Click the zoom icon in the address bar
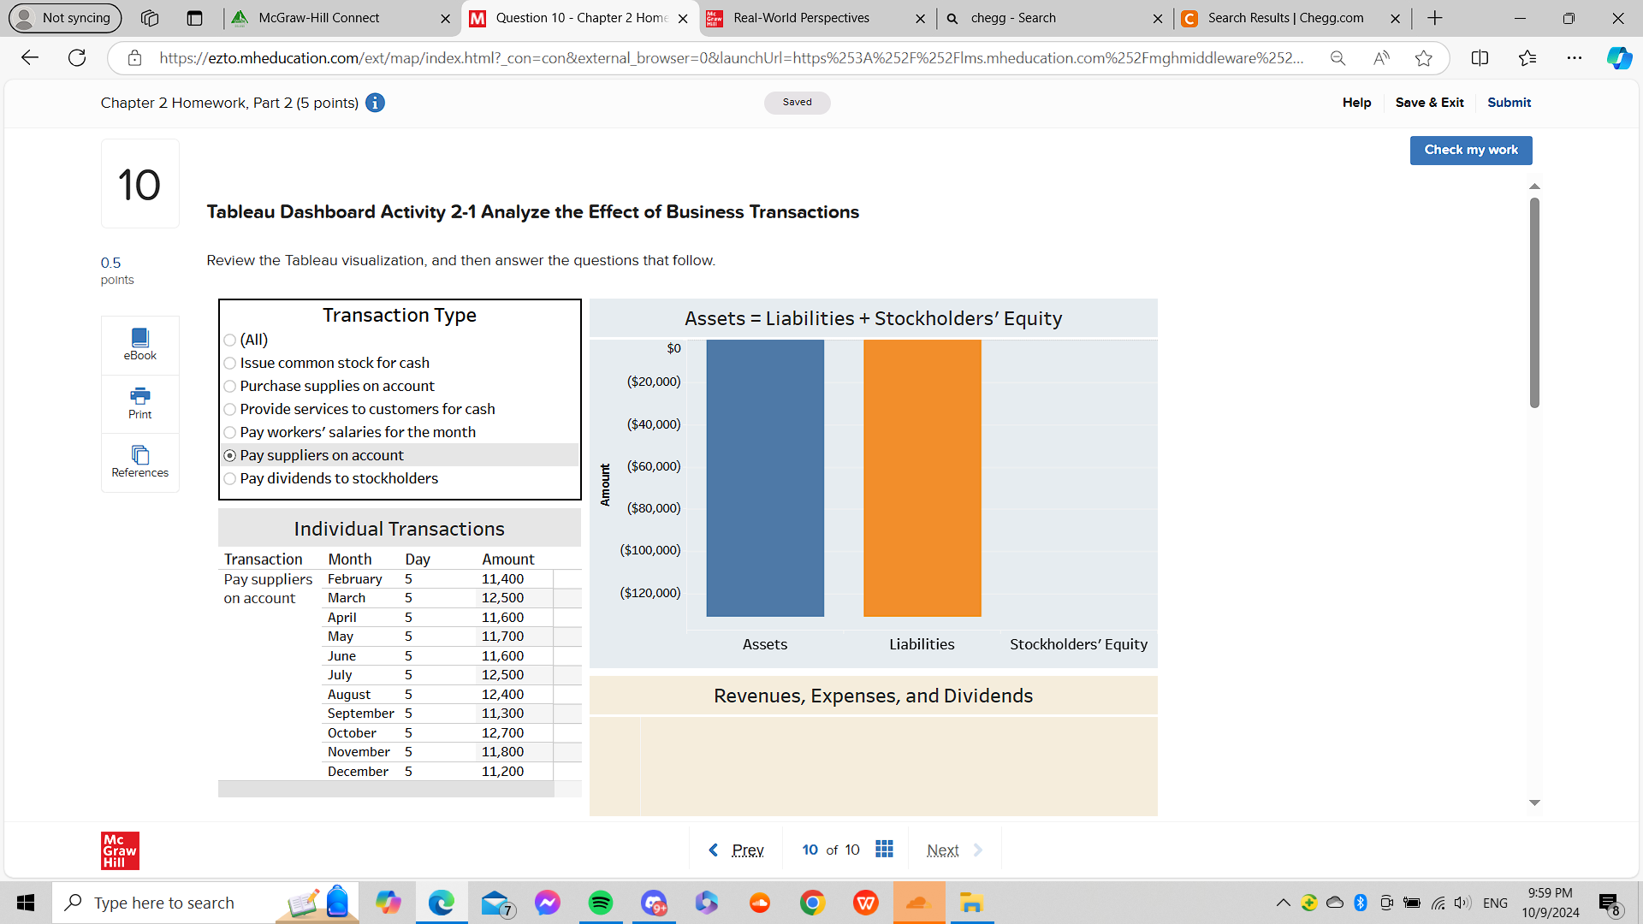Screen dimensions: 1643x924 pyautogui.click(x=1338, y=58)
